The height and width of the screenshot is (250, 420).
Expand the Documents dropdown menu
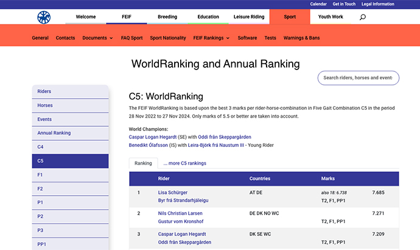click(x=97, y=38)
